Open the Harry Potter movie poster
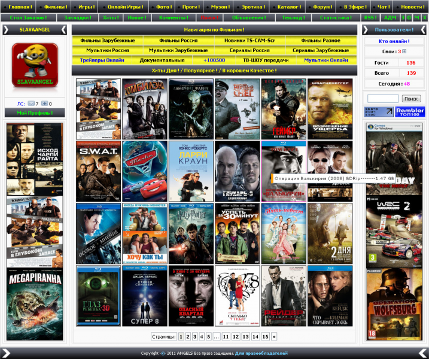This screenshot has height=359, width=429. (x=191, y=233)
